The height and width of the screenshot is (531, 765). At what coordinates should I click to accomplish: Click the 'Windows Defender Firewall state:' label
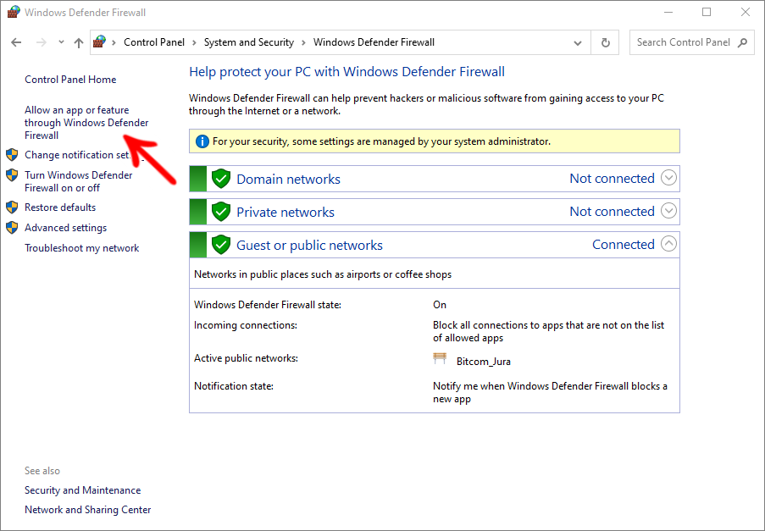[268, 305]
